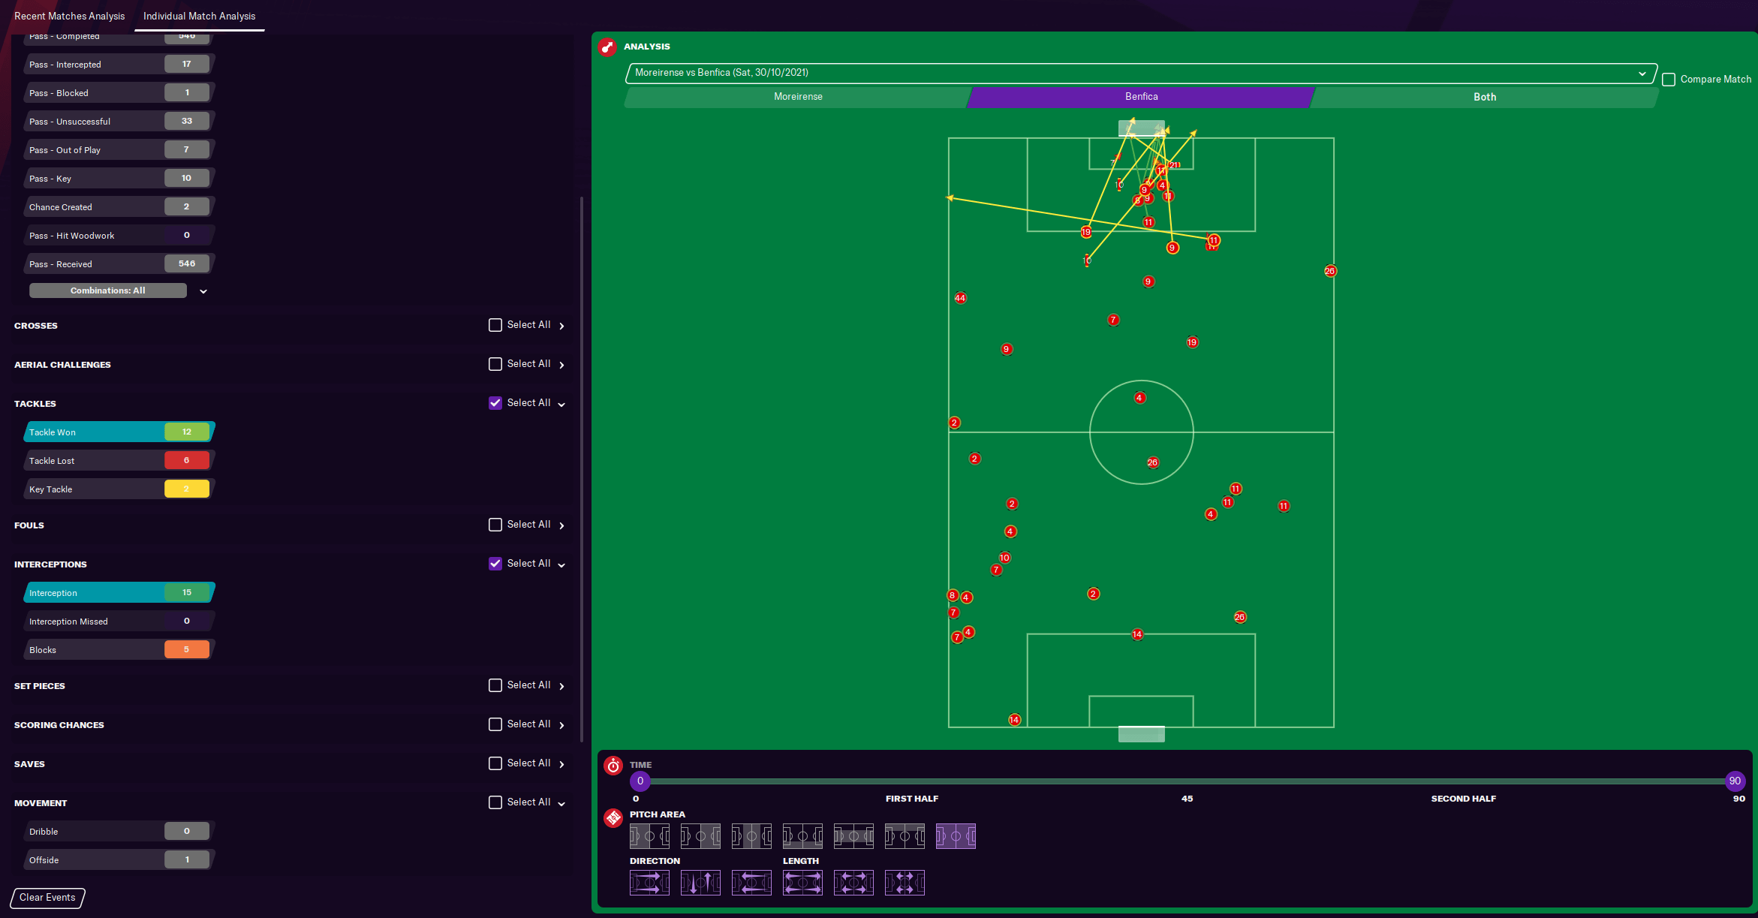Check Select All for Aerial Challenges

point(495,364)
